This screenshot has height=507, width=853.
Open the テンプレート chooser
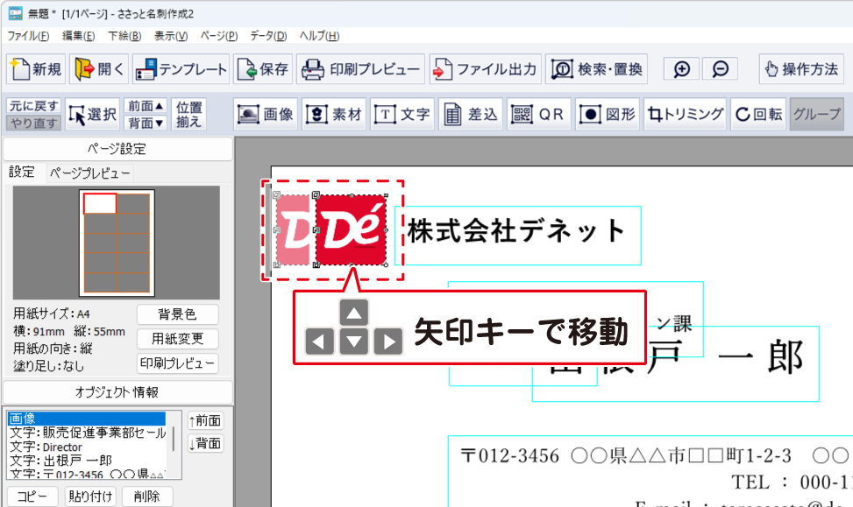[x=181, y=69]
